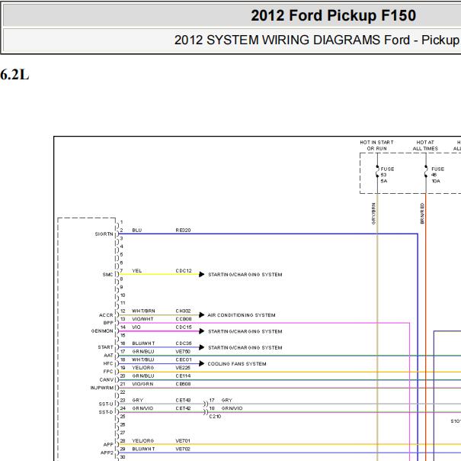Click the "VIO/WHT" wire color label
461x461 pixels.
pyautogui.click(x=143, y=319)
